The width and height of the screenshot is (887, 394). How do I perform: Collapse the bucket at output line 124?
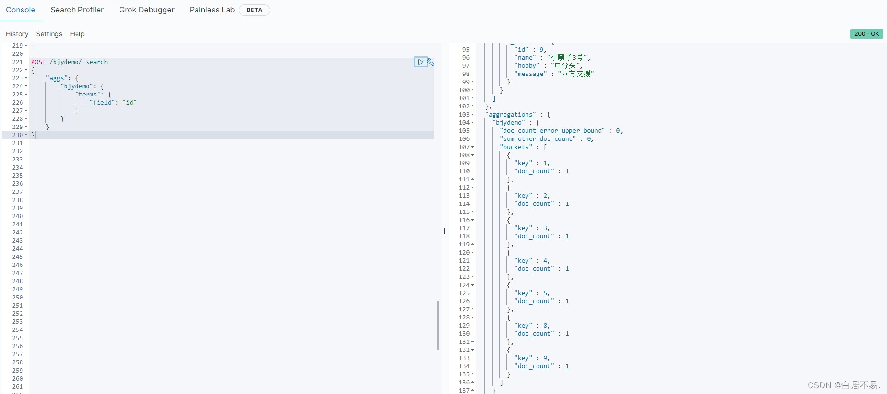pyautogui.click(x=473, y=285)
